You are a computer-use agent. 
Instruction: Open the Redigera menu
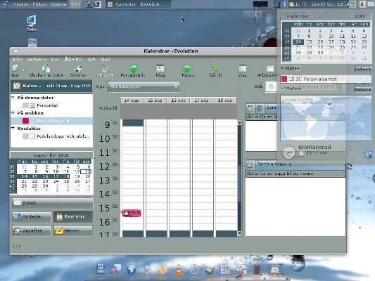(x=37, y=59)
